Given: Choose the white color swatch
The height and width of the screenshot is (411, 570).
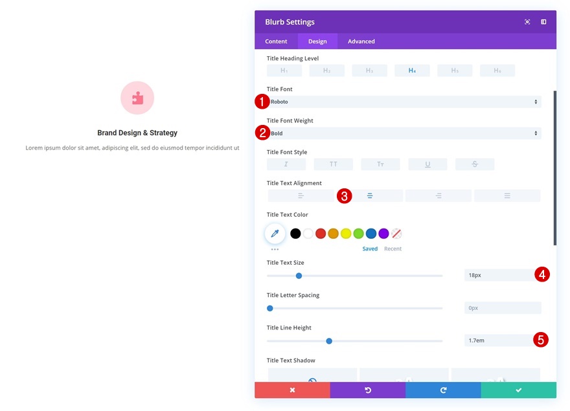Looking at the screenshot, I should [308, 234].
